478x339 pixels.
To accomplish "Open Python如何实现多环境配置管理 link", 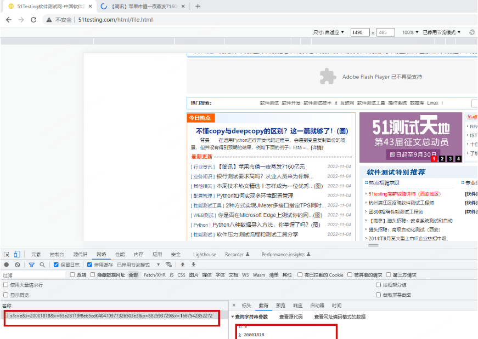I will coord(255,196).
